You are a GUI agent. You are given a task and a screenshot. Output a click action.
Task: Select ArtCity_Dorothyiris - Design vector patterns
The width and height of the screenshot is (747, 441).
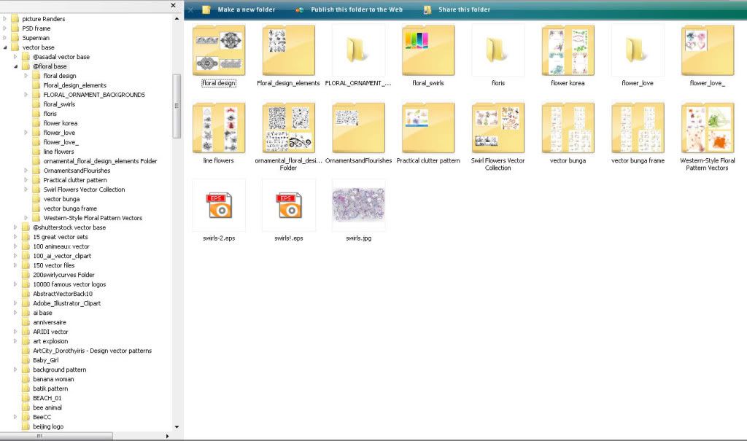[x=93, y=351]
